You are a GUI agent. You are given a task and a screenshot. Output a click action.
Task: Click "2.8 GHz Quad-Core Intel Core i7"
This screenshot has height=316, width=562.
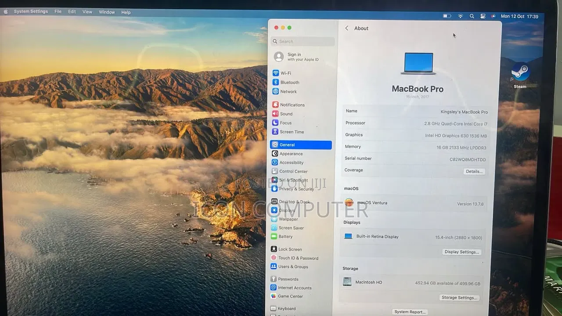456,124
